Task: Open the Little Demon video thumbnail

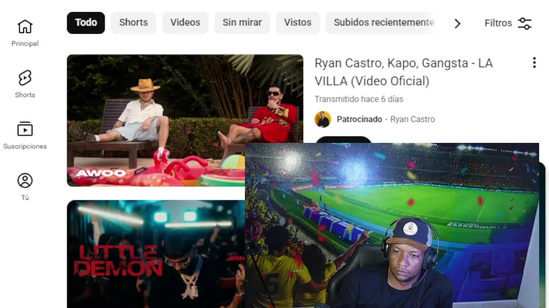Action: tap(156, 254)
